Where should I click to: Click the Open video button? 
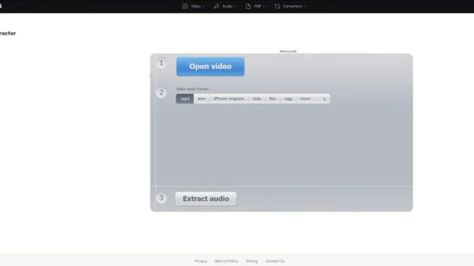211,66
